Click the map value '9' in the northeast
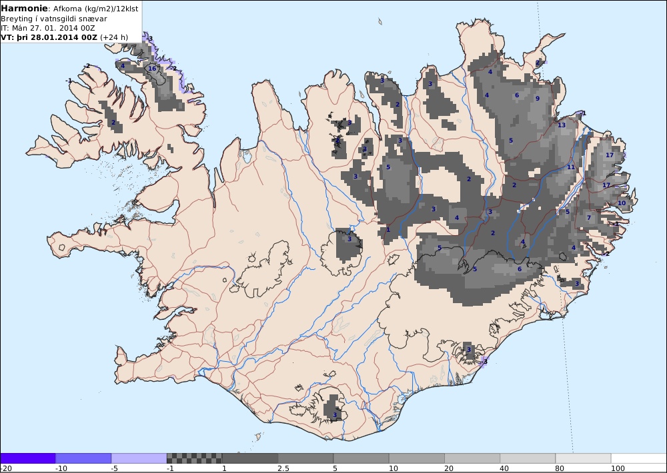 coord(537,98)
